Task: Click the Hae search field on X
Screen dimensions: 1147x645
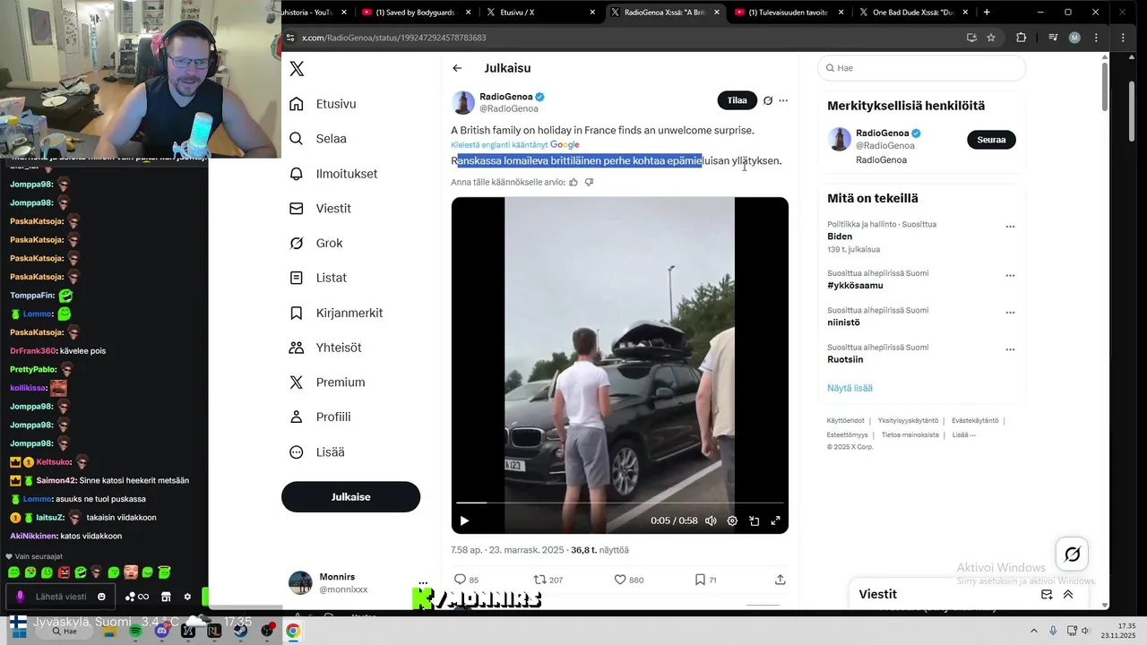Action: (x=921, y=68)
